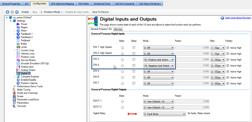
Task: Click the Brake tree icon
Action: click(x=18, y=44)
